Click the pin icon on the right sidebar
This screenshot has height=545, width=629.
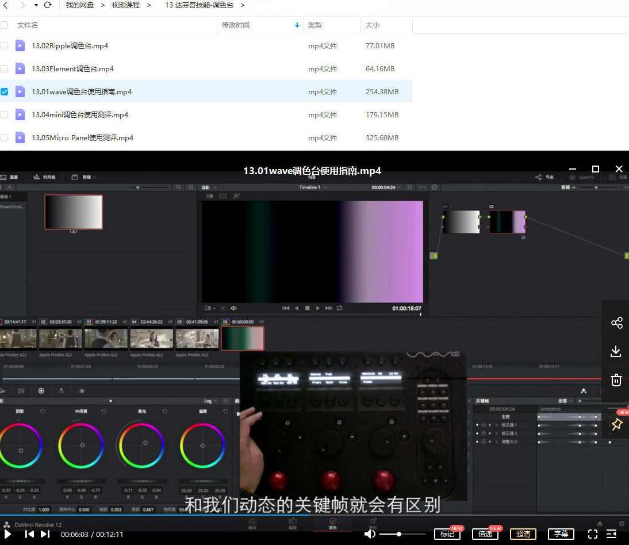pos(616,425)
